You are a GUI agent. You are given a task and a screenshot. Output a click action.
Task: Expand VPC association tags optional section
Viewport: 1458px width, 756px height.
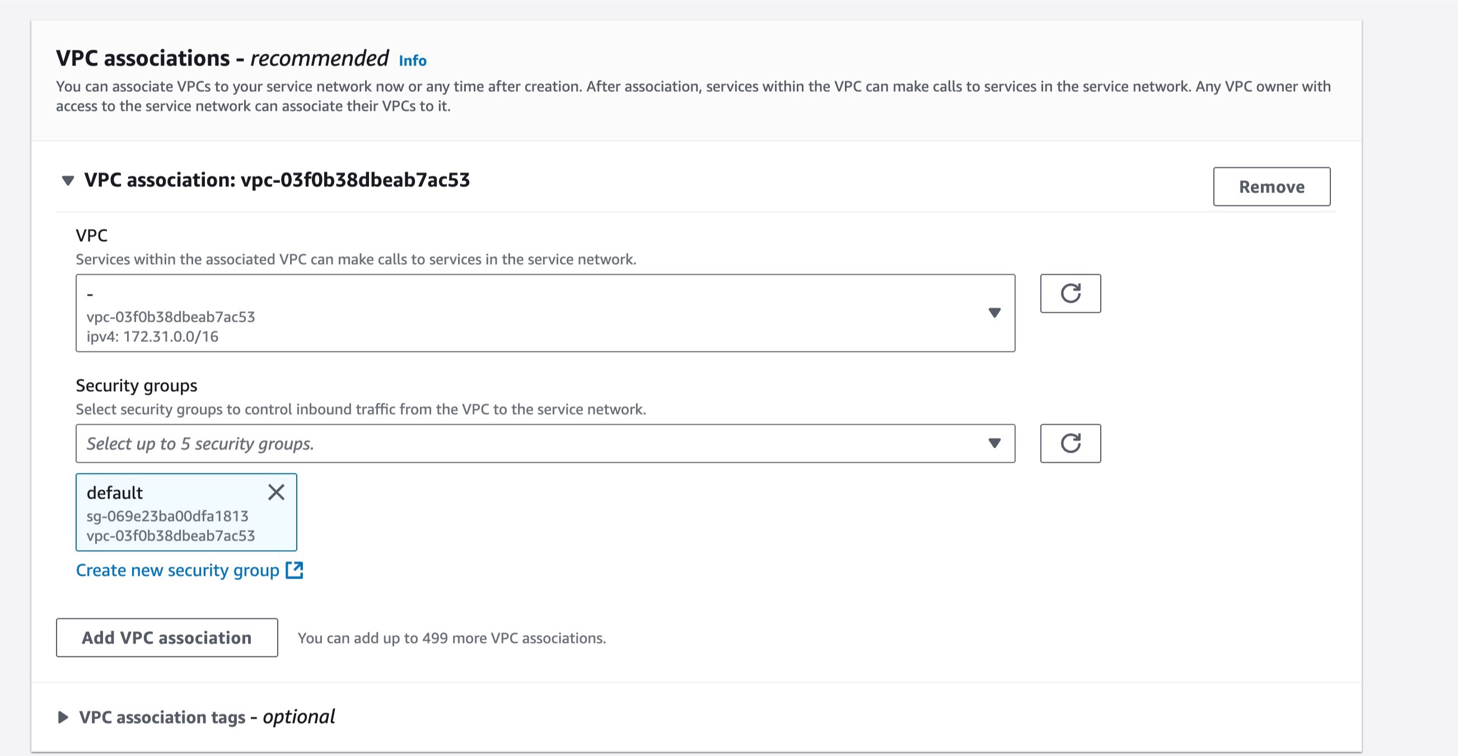pyautogui.click(x=63, y=717)
